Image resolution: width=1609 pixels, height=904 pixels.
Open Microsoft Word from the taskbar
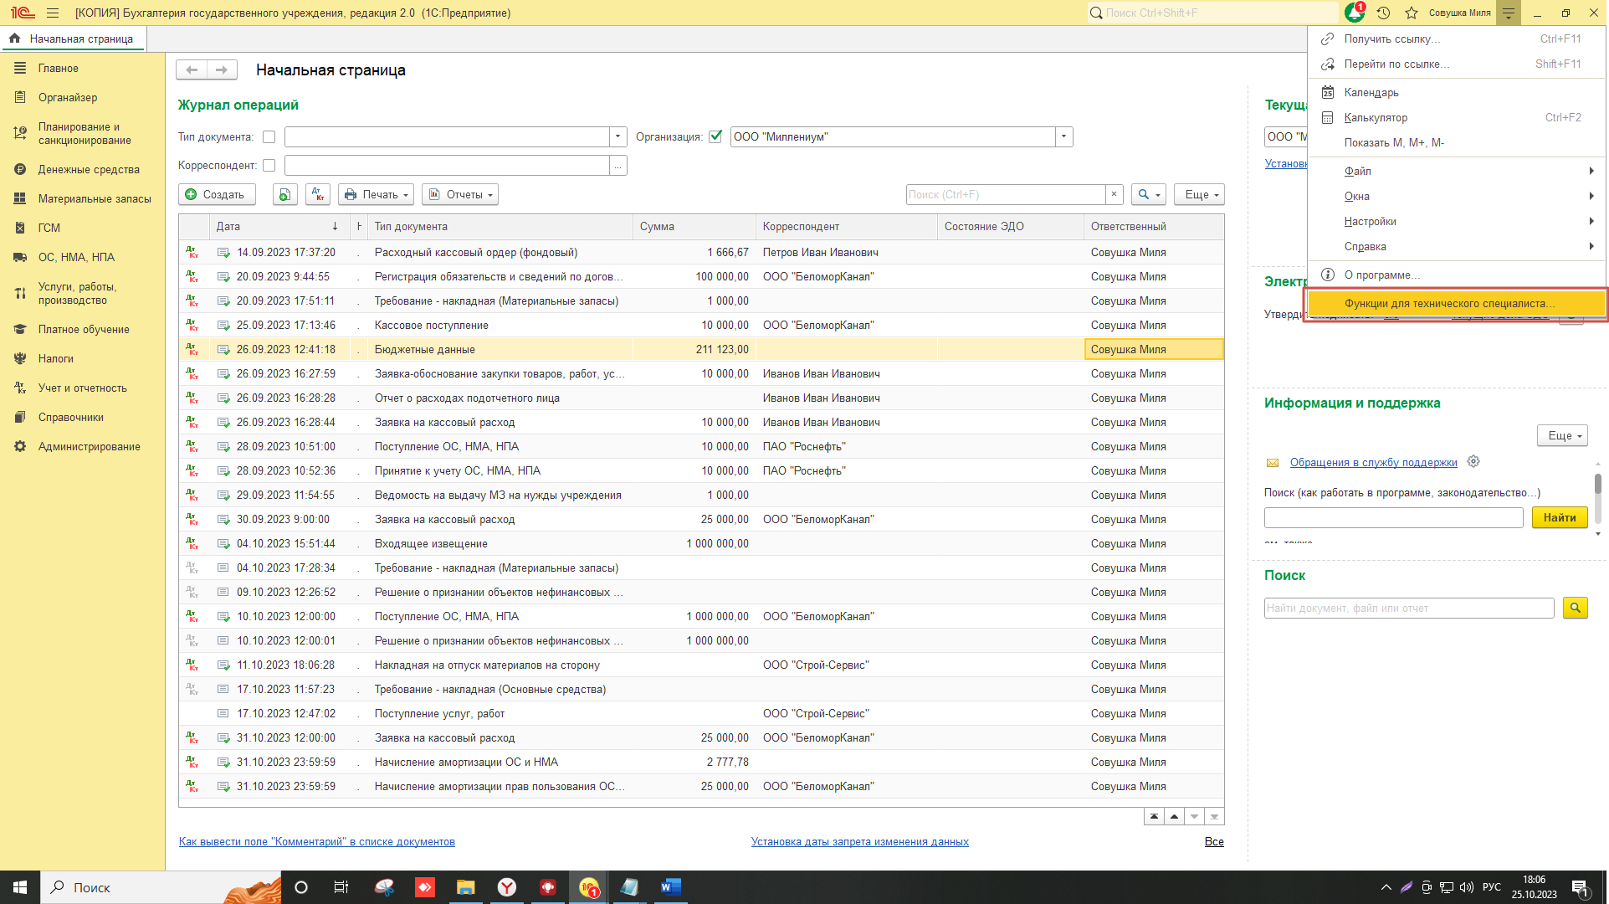tap(670, 887)
